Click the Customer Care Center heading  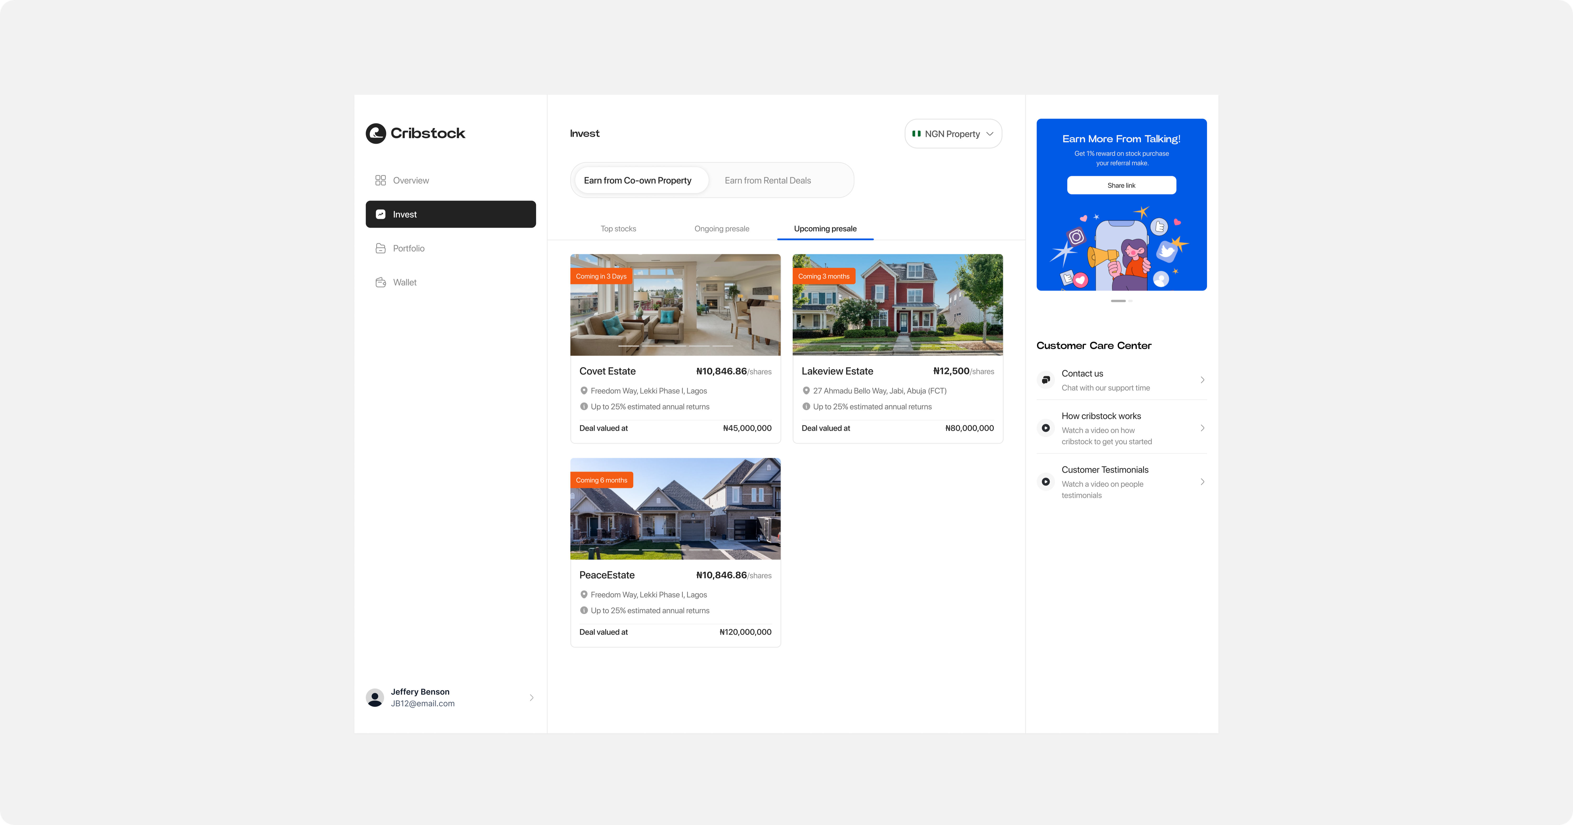[x=1094, y=345]
